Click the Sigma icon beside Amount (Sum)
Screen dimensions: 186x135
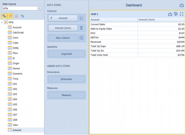[81, 28]
